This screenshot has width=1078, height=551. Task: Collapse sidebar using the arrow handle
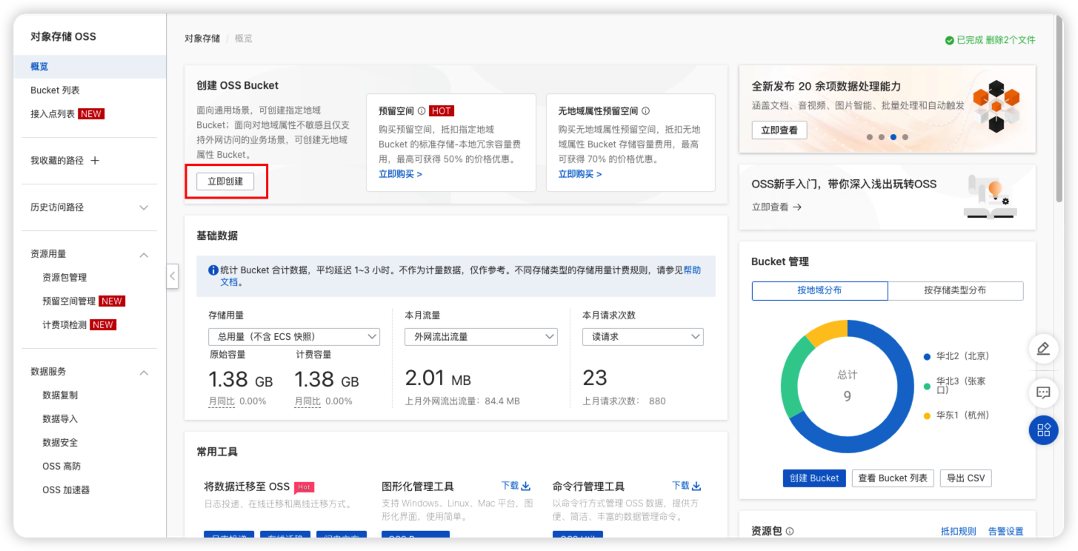[172, 276]
